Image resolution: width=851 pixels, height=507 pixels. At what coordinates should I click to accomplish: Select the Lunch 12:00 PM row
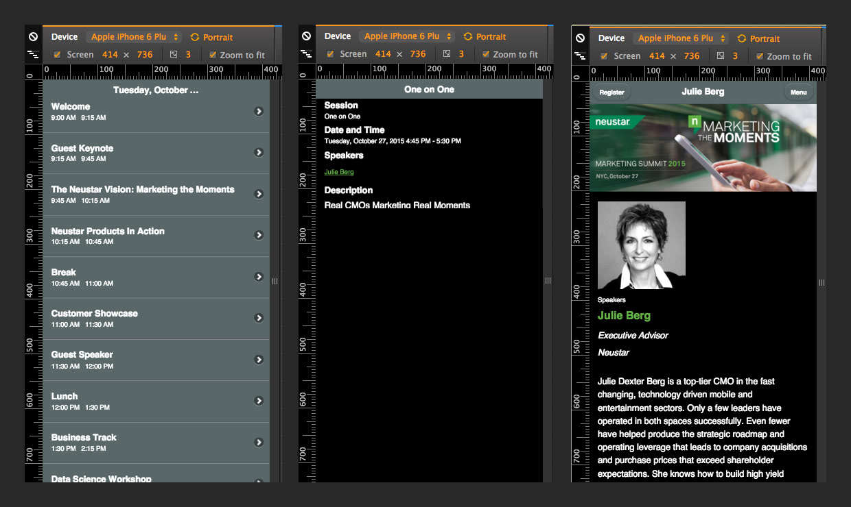pos(156,401)
